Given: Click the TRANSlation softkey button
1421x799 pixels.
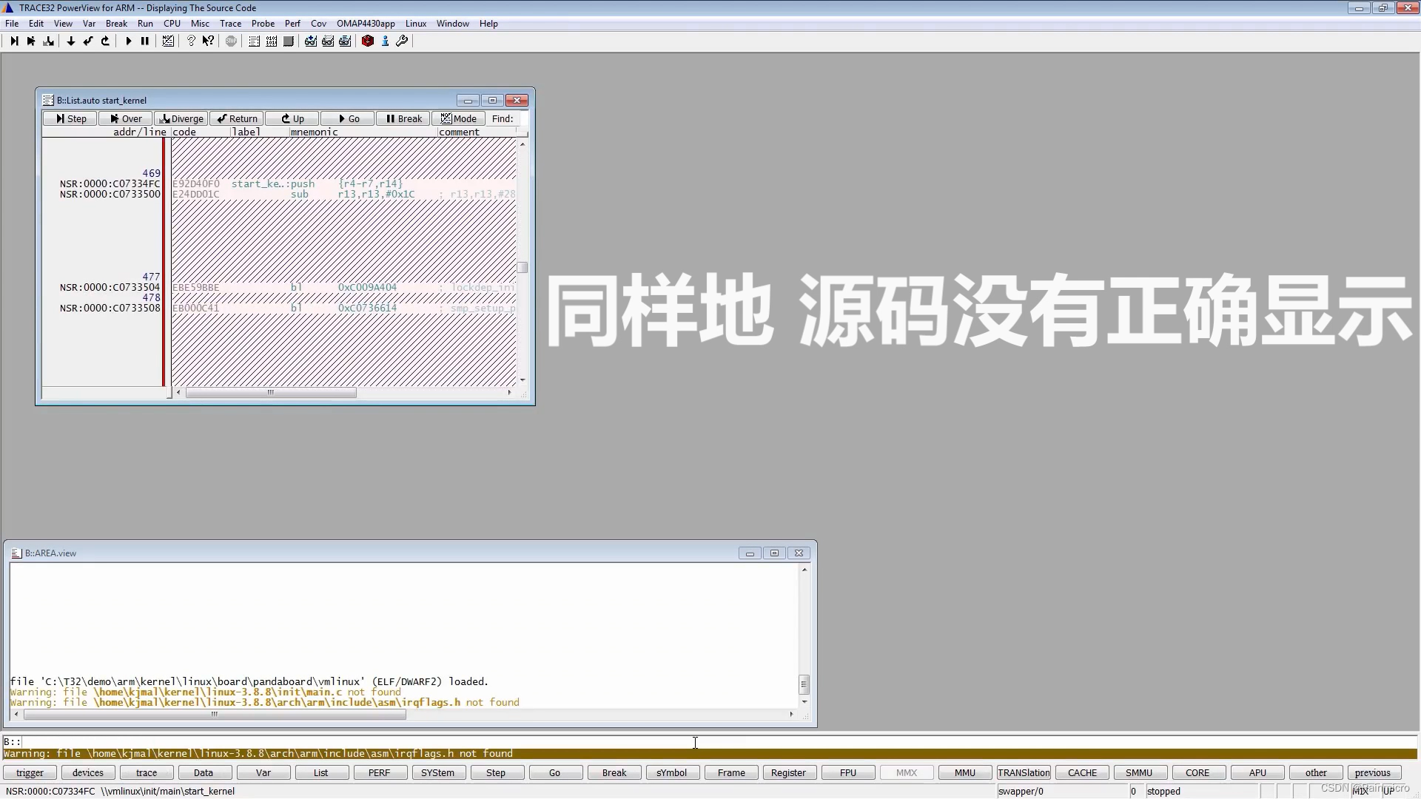Looking at the screenshot, I should (x=1024, y=772).
